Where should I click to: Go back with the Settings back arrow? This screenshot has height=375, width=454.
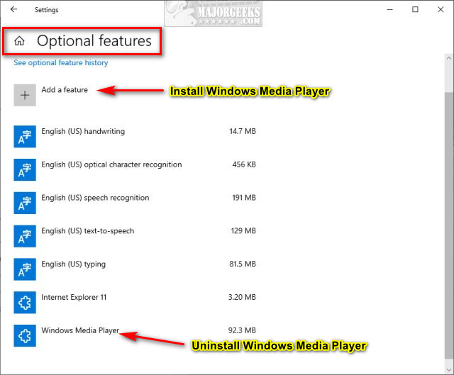coord(13,9)
